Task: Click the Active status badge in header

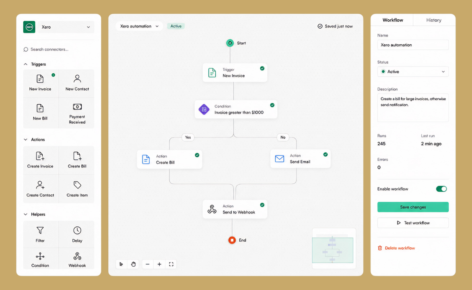Action: click(176, 26)
